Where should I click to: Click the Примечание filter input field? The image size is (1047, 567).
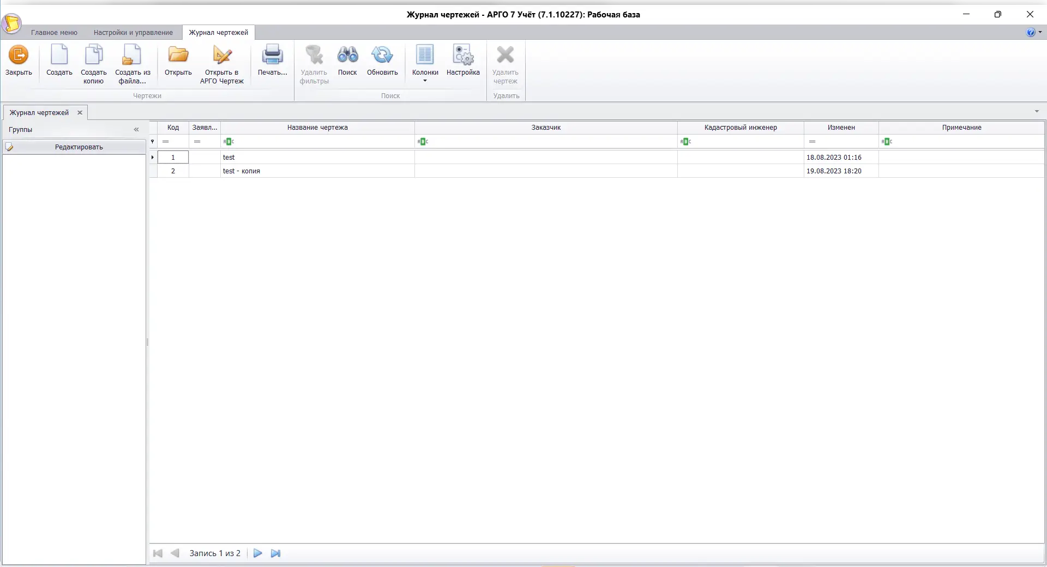(x=962, y=142)
